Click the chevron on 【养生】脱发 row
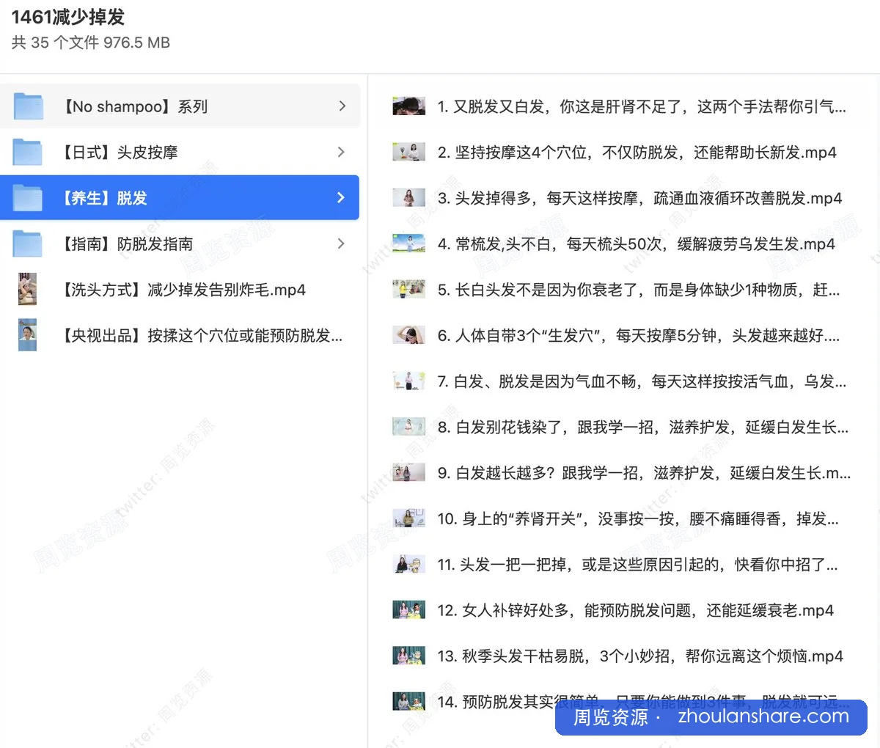This screenshot has width=880, height=748. point(341,198)
